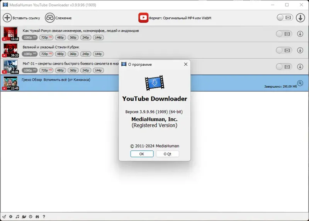Select 480p for Чужой Ромул video
This screenshot has height=221, width=309.
60,37
